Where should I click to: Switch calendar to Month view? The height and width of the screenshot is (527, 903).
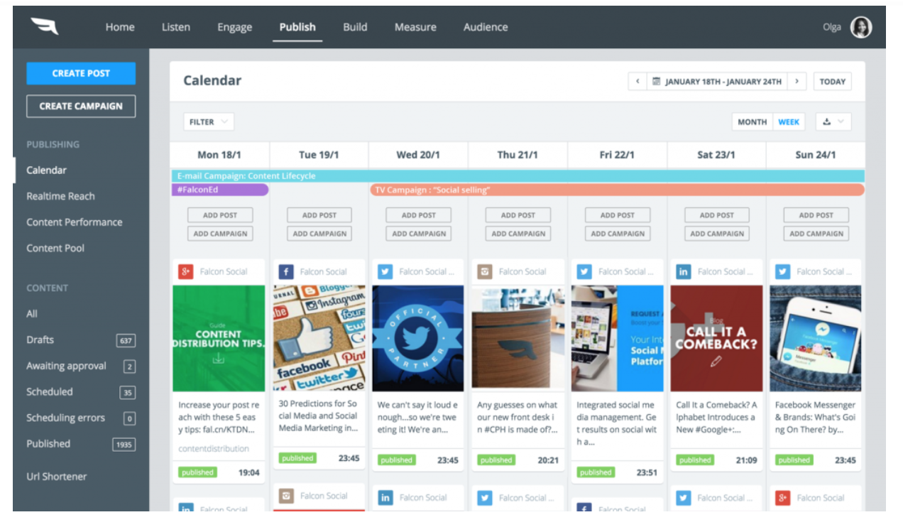(x=752, y=122)
